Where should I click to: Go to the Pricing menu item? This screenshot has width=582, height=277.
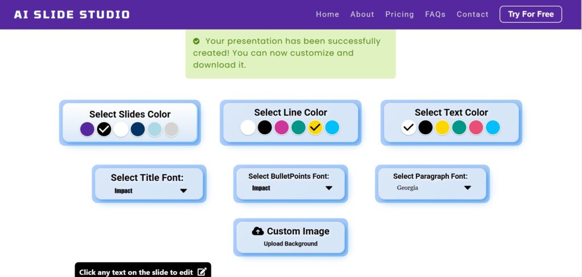coord(400,14)
